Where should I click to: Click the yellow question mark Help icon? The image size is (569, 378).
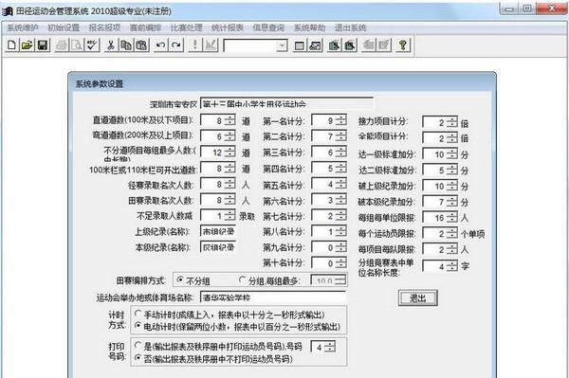(x=403, y=45)
